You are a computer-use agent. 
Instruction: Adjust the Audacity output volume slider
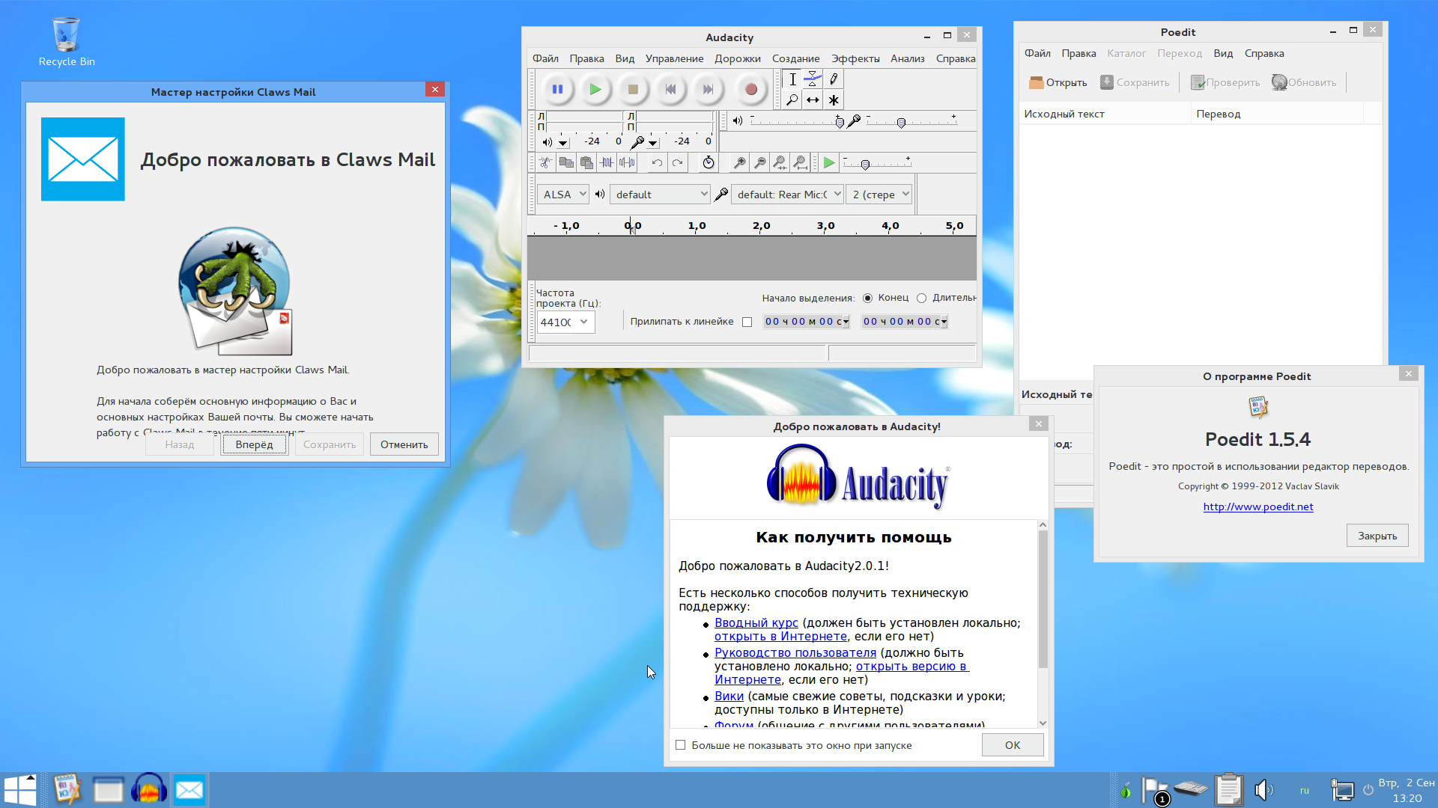click(x=840, y=122)
